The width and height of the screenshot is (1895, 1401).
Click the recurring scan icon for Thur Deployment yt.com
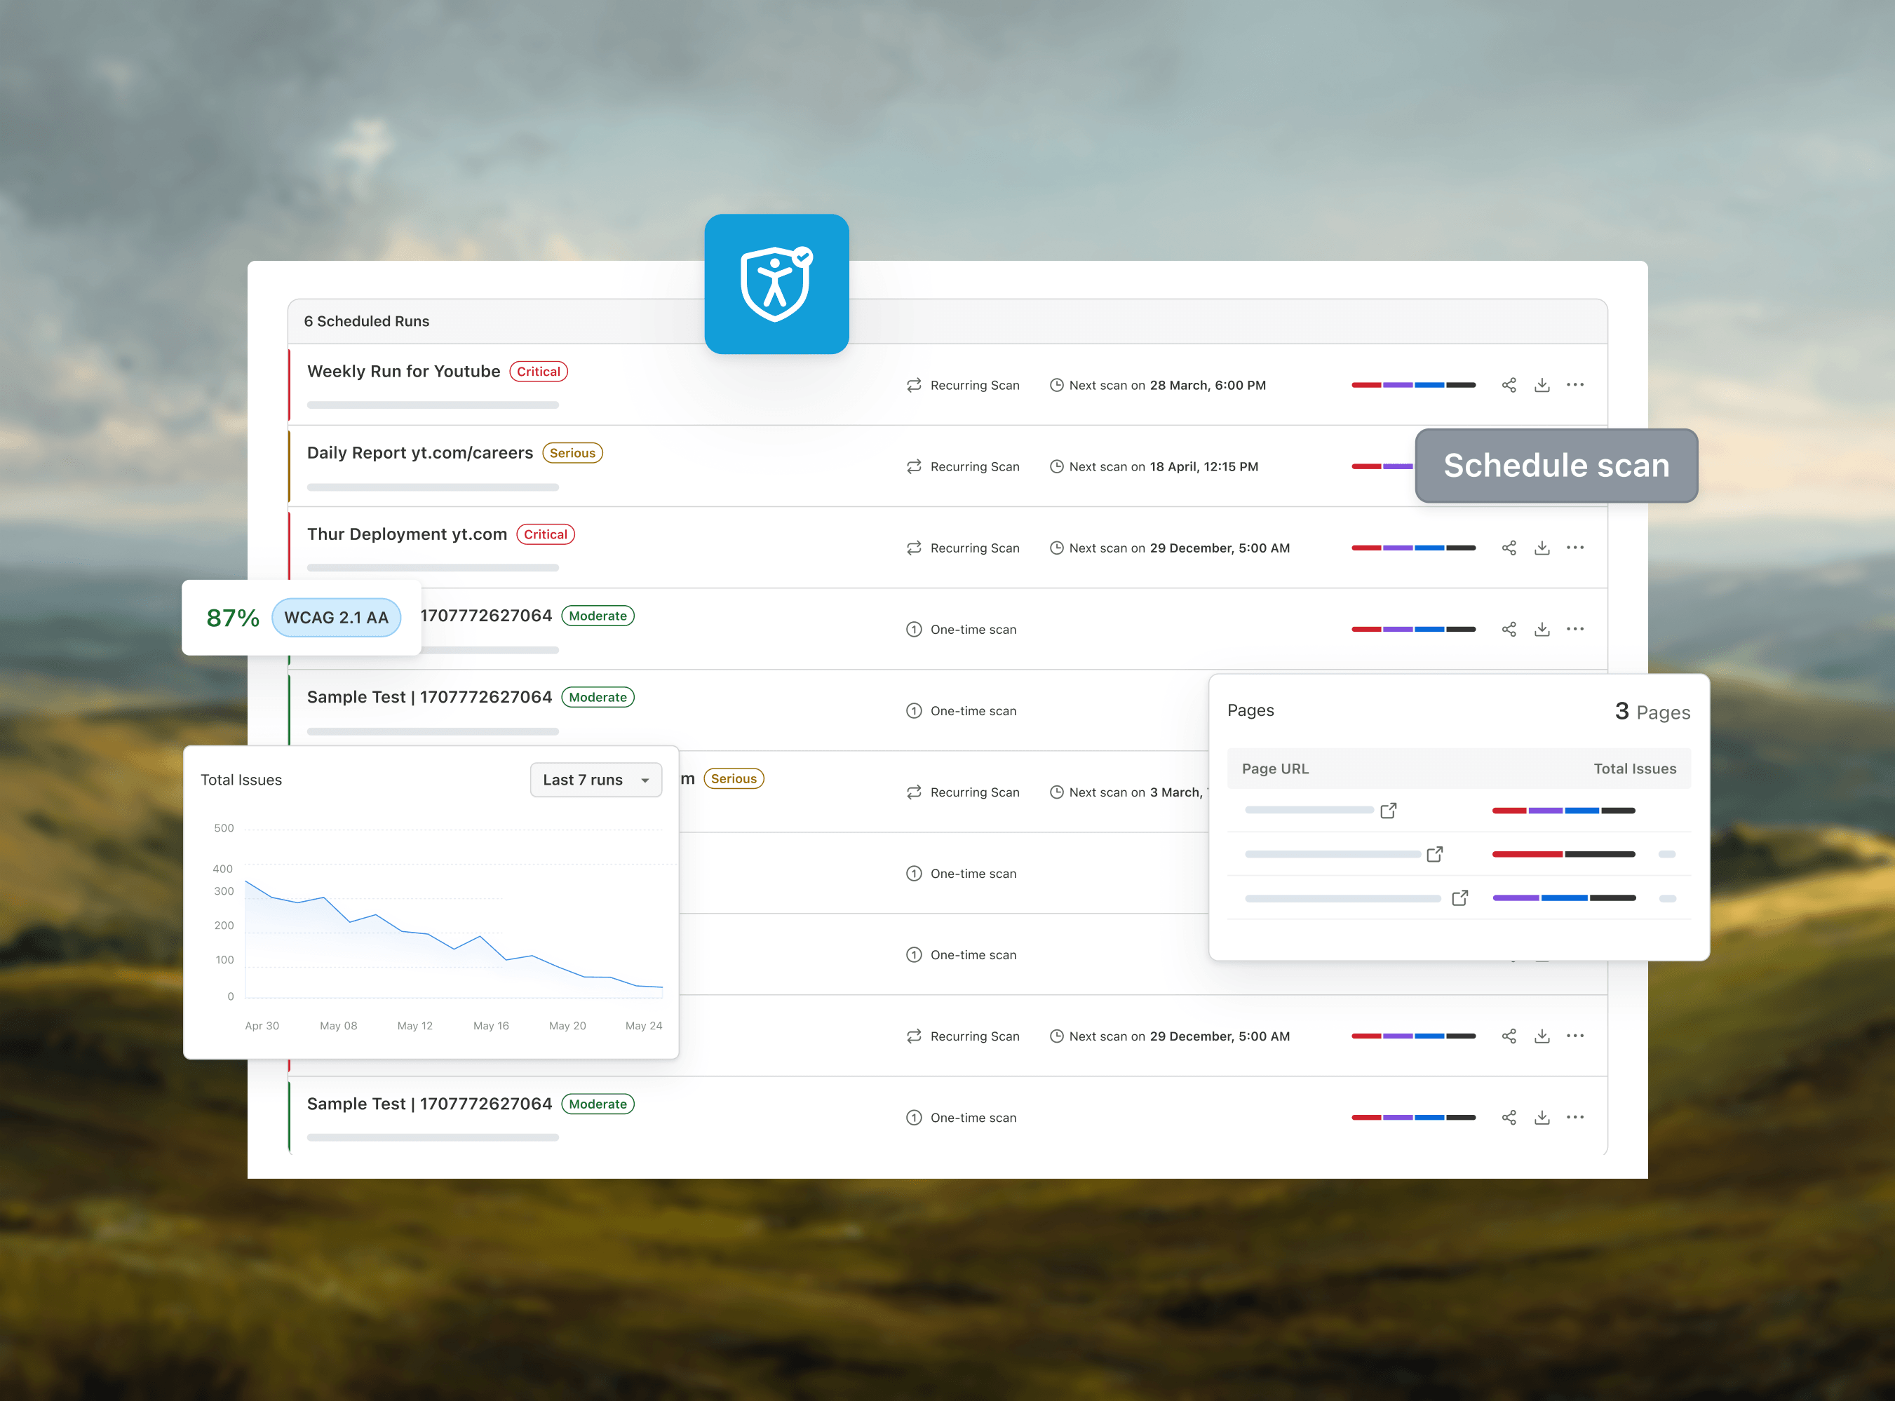914,548
